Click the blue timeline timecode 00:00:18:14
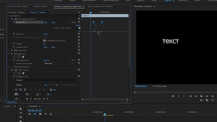This screenshot has height=122, width=217. [35, 110]
